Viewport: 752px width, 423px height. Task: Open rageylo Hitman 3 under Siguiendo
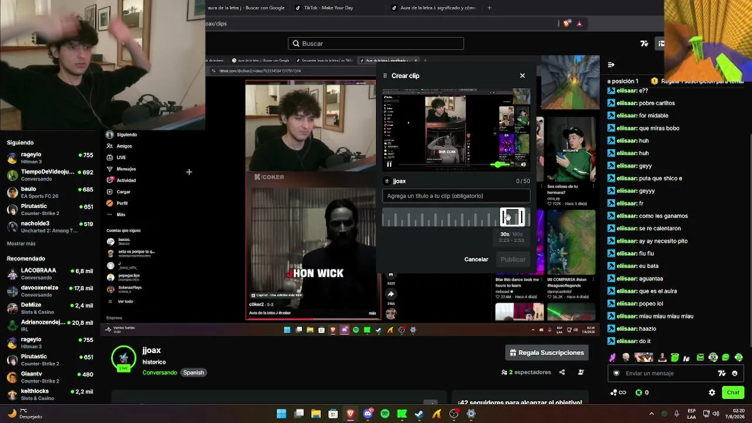pos(50,158)
